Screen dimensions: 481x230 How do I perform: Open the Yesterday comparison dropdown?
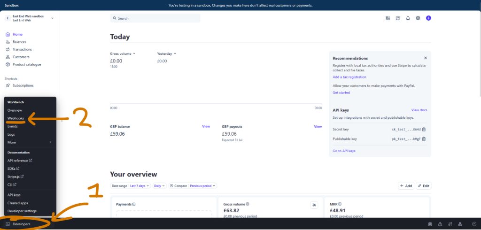tap(167, 54)
